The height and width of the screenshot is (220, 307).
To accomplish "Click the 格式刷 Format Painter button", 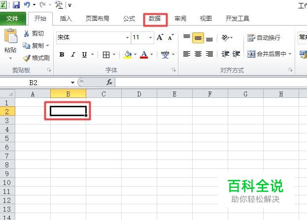I will coord(36,58).
